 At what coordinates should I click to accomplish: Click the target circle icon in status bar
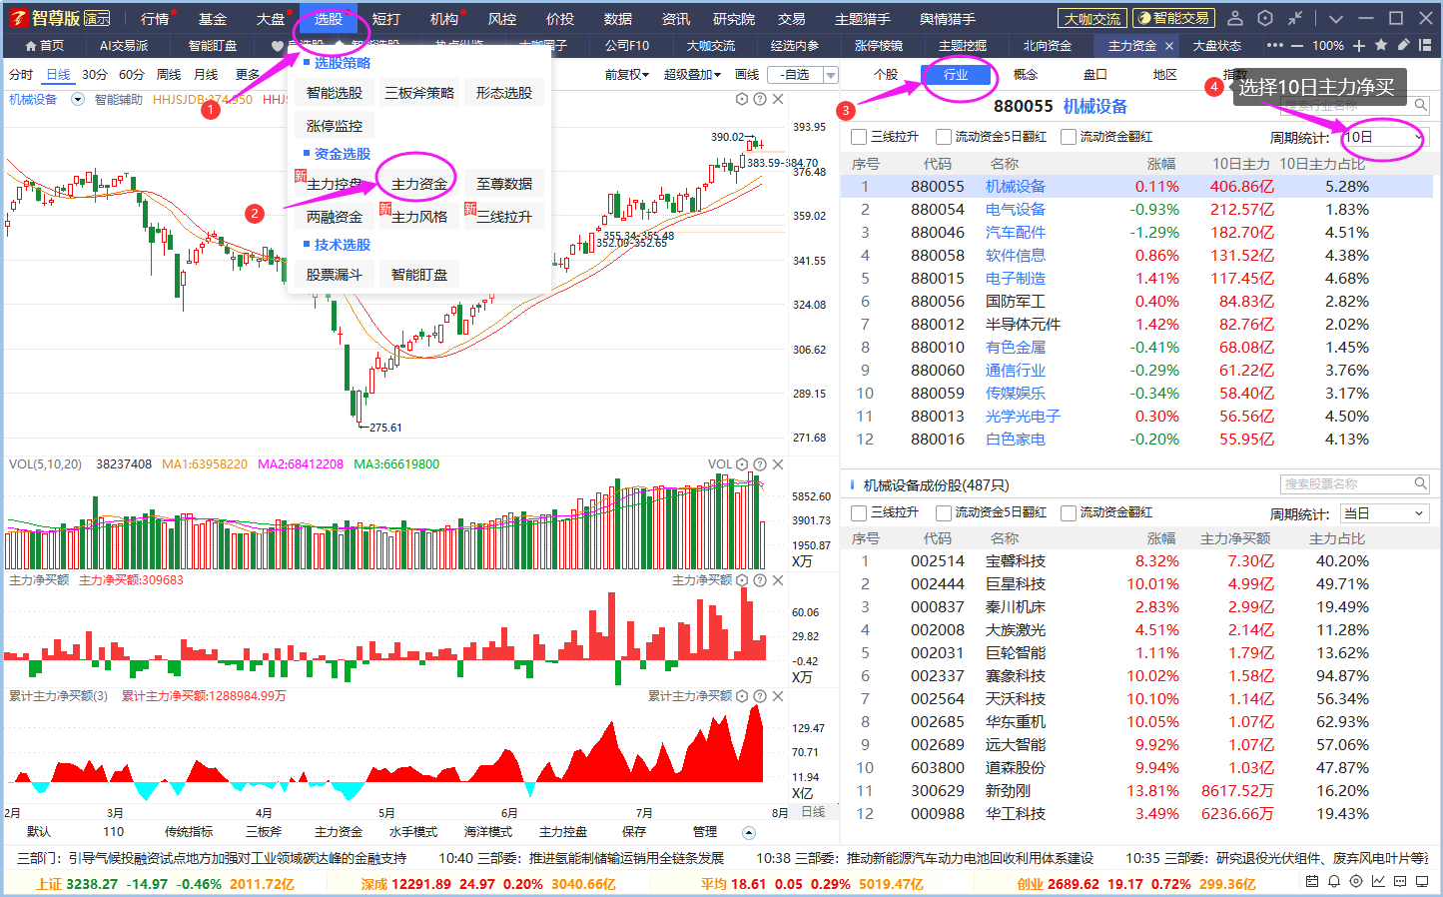pos(1356,881)
